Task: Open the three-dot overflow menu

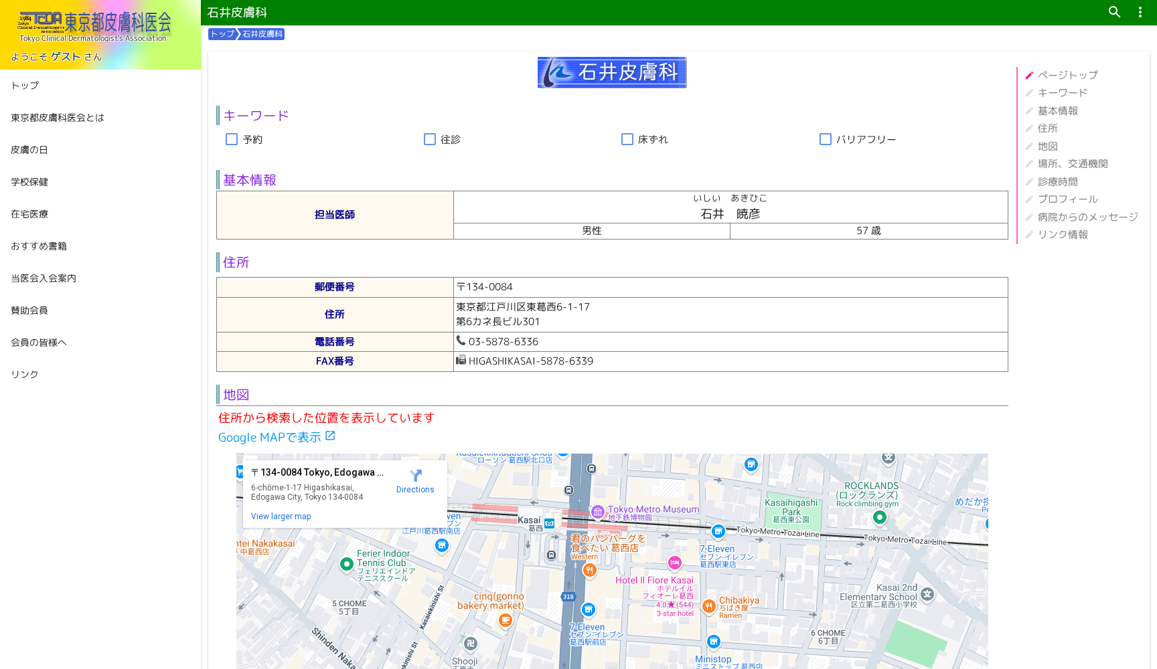Action: pyautogui.click(x=1140, y=12)
